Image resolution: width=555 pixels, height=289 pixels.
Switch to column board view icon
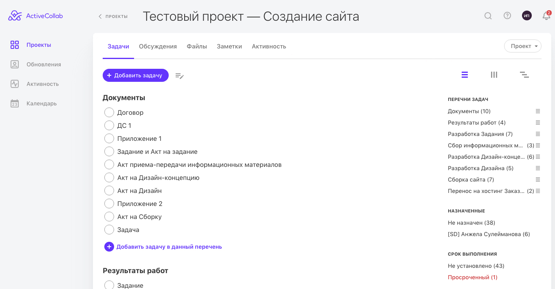tap(494, 75)
